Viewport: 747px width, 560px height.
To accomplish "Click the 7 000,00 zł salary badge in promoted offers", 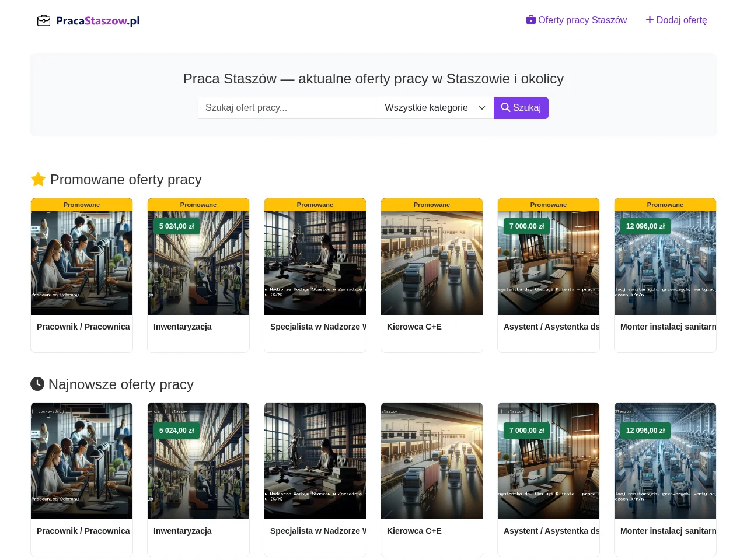I will (526, 226).
